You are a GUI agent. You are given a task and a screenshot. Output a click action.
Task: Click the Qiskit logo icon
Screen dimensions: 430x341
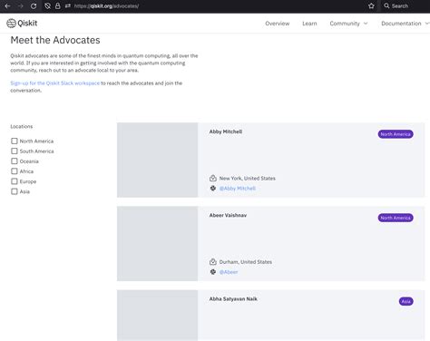pos(11,24)
